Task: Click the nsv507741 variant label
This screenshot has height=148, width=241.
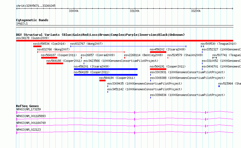Action: tap(227, 55)
